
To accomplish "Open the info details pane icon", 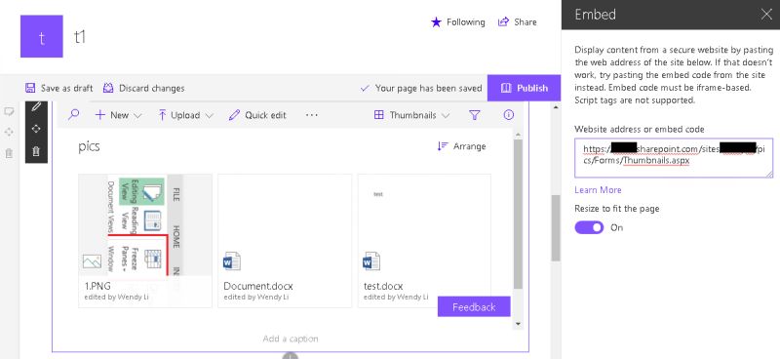I will 508,115.
